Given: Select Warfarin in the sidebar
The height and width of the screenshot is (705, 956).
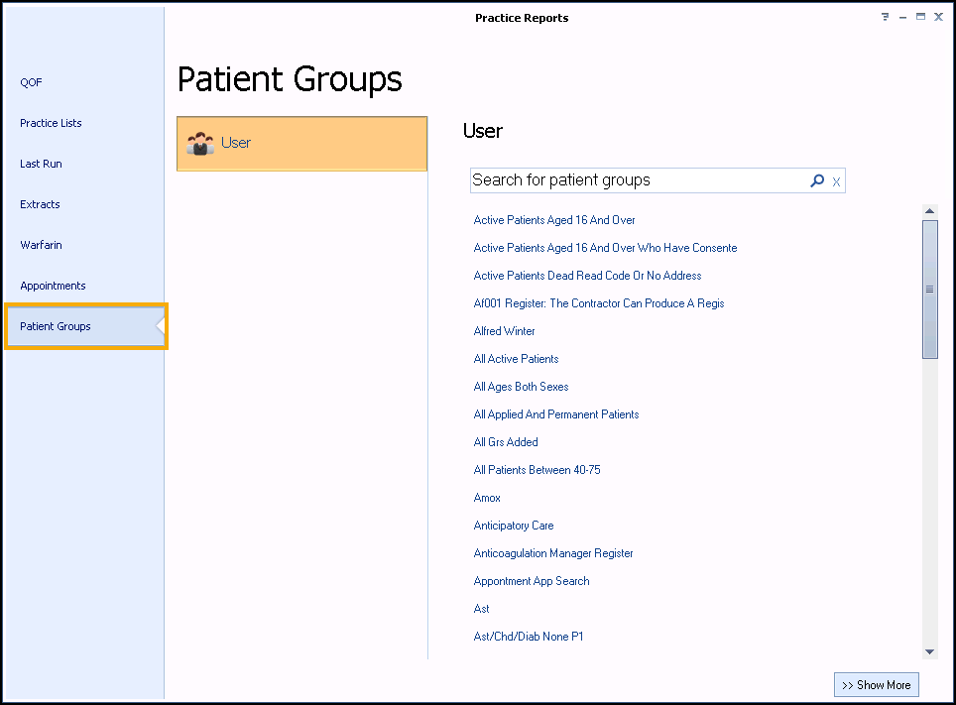Looking at the screenshot, I should (x=41, y=245).
